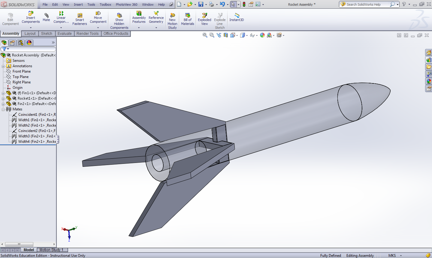Click the Print icon
This screenshot has width=432, height=258.
pyautogui.click(x=212, y=4)
